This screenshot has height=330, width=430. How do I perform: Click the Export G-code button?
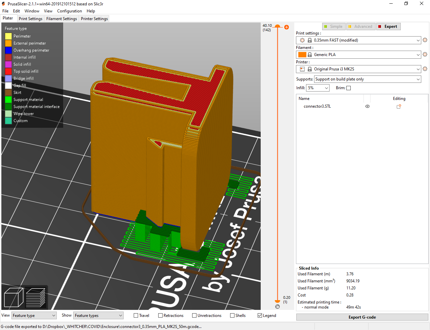[x=362, y=317]
